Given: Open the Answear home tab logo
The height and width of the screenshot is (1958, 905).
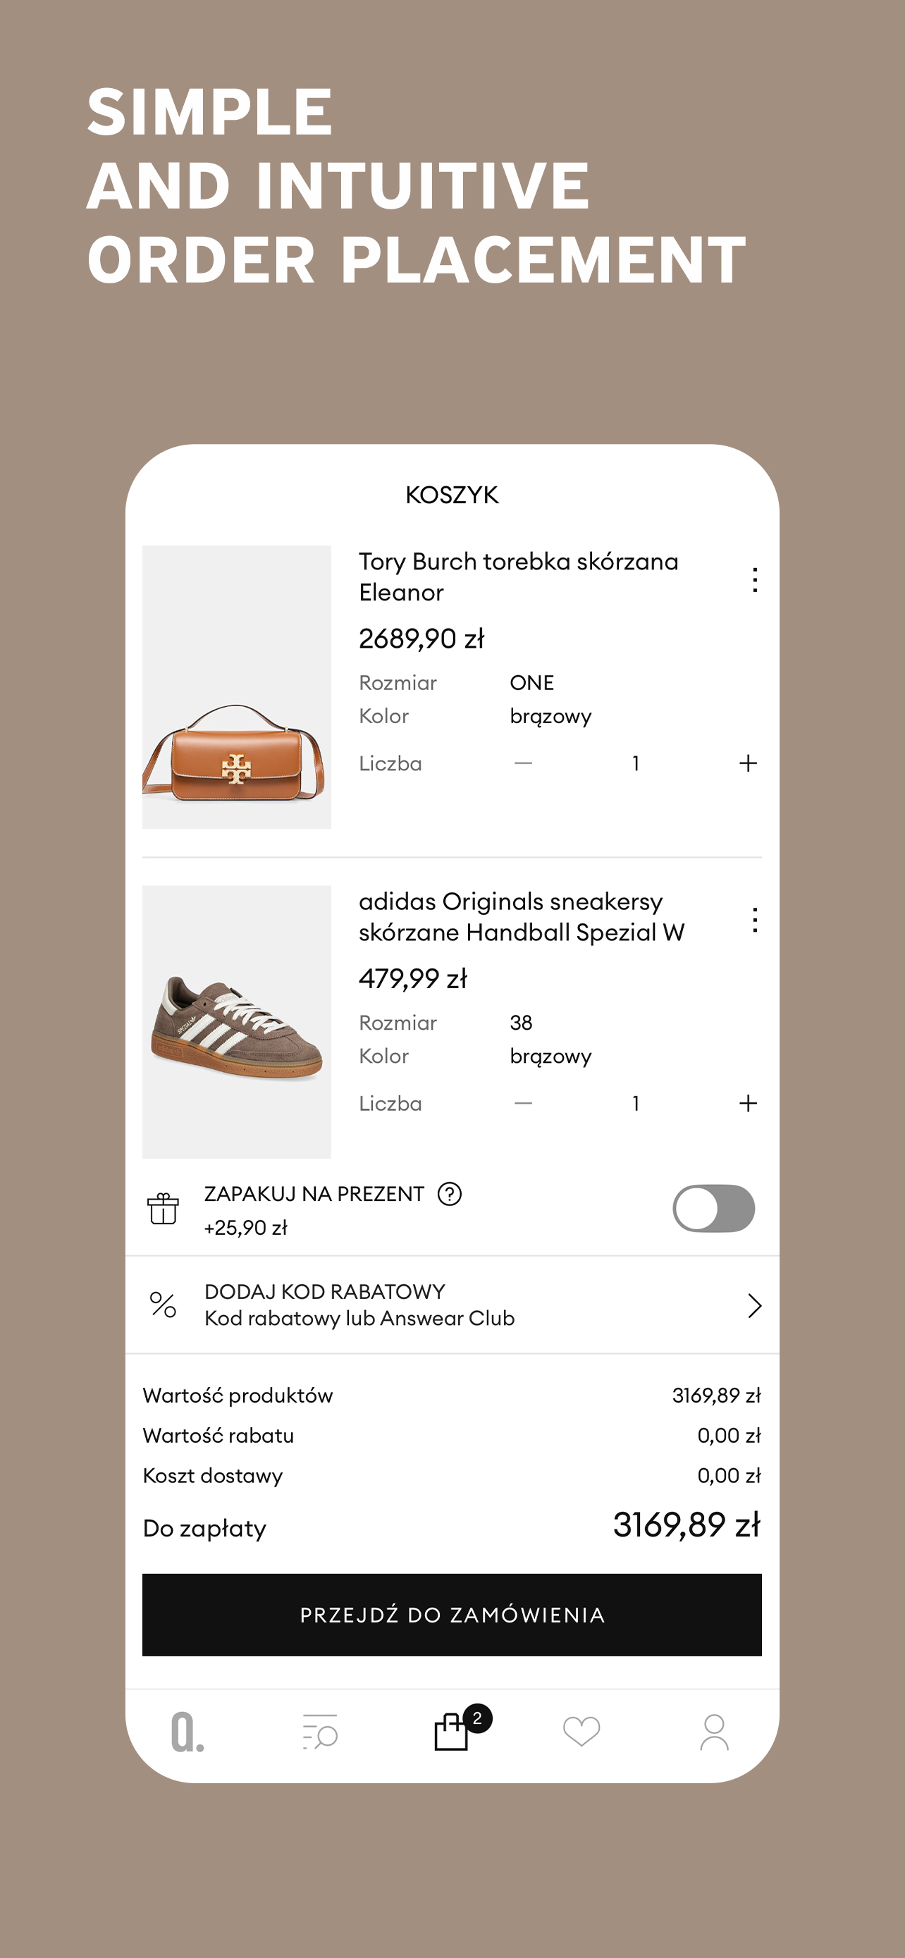Looking at the screenshot, I should click(187, 1732).
